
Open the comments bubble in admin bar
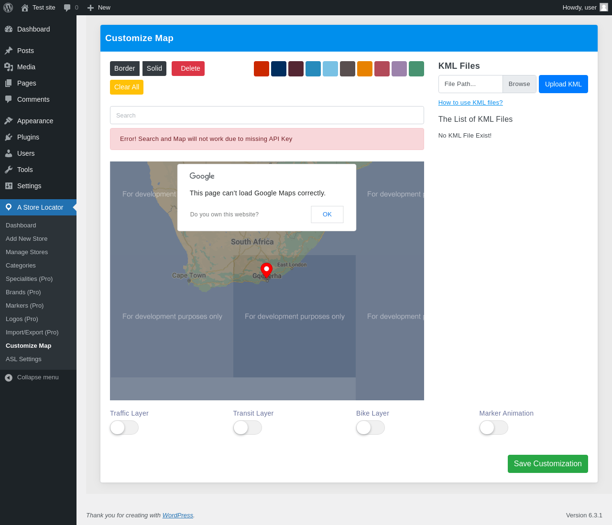(x=67, y=8)
